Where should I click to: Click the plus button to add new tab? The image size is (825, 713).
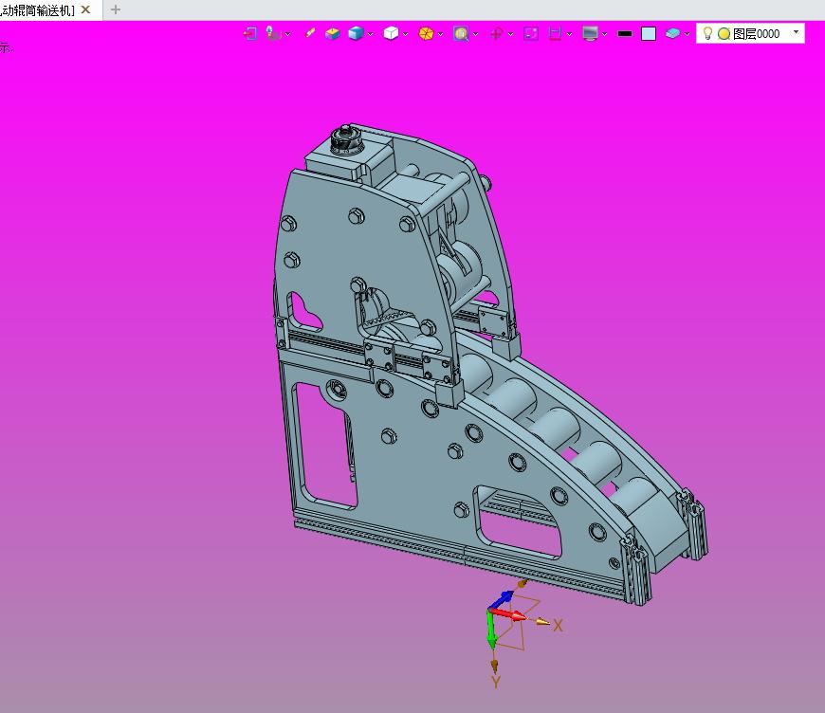[x=116, y=9]
